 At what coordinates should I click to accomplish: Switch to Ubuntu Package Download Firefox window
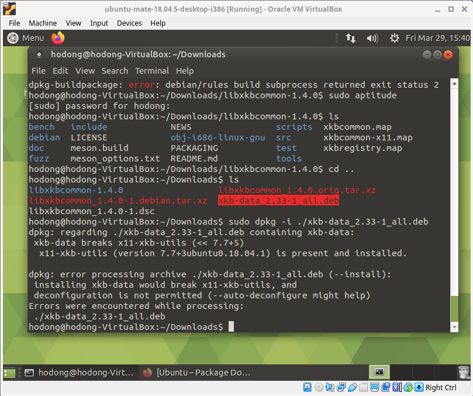point(196,373)
